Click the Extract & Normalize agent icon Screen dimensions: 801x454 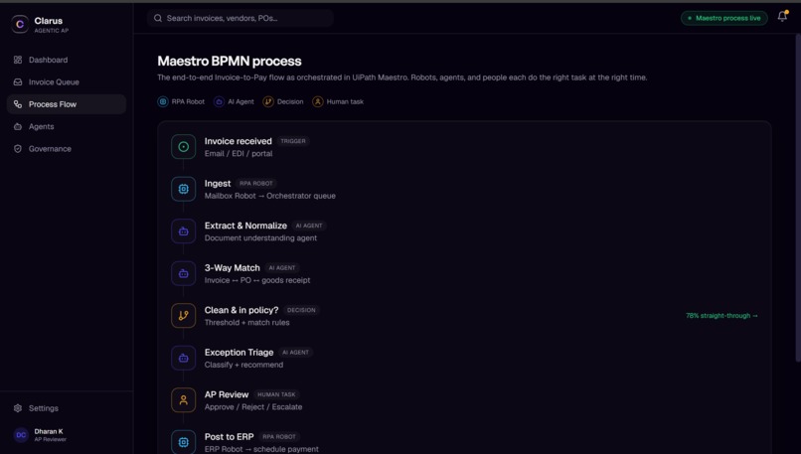coord(184,231)
